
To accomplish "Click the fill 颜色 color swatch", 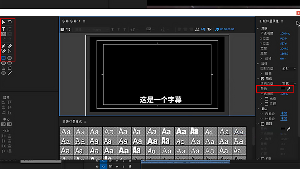I will pyautogui.click(x=283, y=88).
